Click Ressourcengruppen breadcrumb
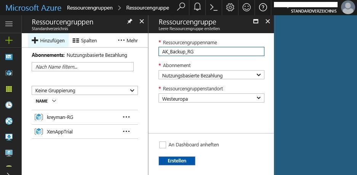The height and width of the screenshot is (175, 357). 90,8
